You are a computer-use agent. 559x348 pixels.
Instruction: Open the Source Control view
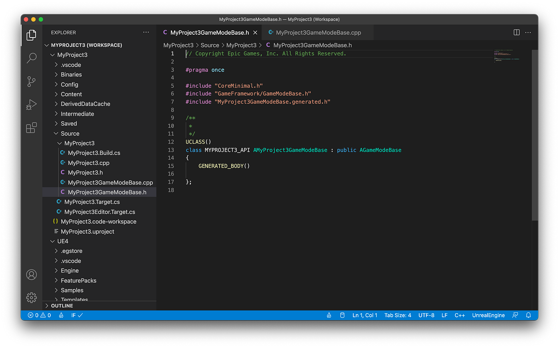tap(31, 81)
